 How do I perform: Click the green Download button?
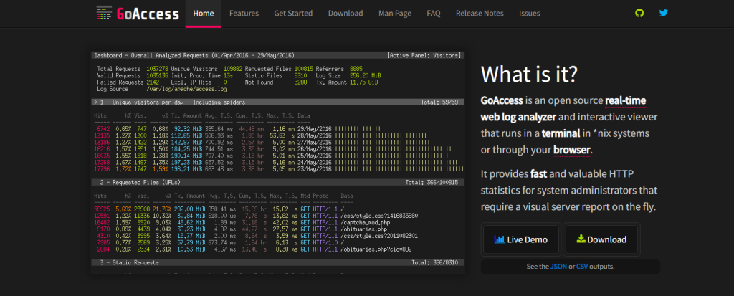tap(601, 239)
